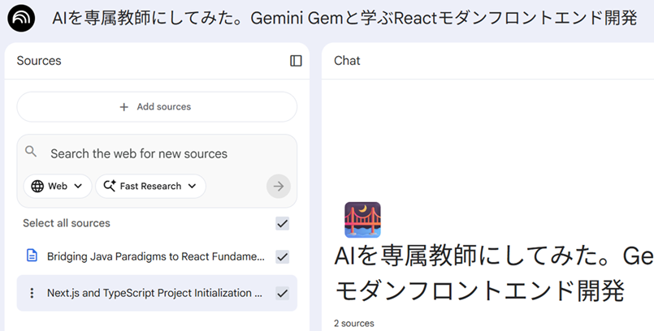Click the Chat panel header
Image resolution: width=654 pixels, height=331 pixels.
(347, 61)
